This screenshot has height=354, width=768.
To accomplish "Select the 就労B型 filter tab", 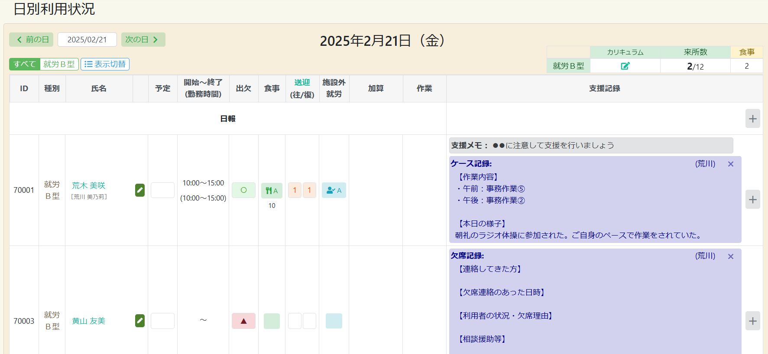I will point(59,64).
